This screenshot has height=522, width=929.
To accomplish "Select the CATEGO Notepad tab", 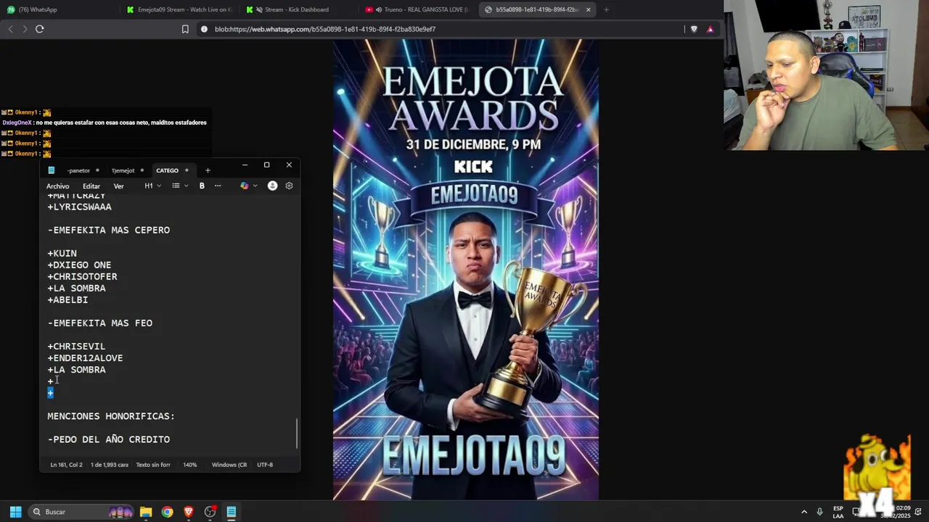I will [167, 170].
